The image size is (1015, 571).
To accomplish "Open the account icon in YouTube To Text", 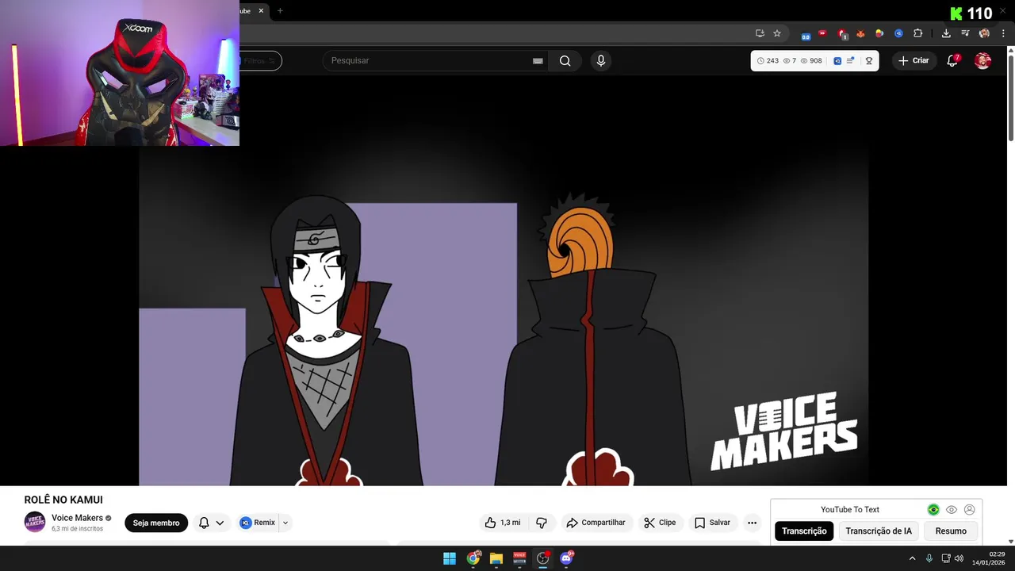I will [969, 510].
